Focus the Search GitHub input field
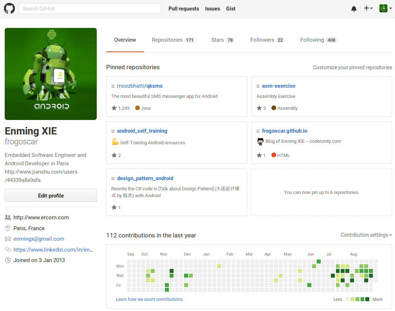 pos(90,8)
